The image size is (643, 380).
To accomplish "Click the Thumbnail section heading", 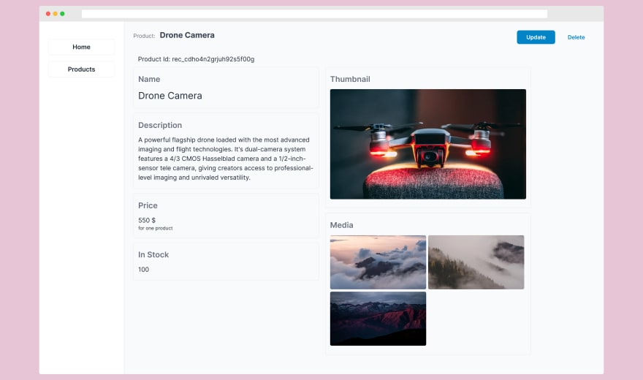I will [350, 79].
